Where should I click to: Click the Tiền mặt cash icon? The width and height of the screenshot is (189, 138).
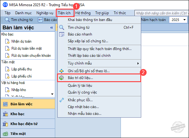pyautogui.click(x=5, y=134)
